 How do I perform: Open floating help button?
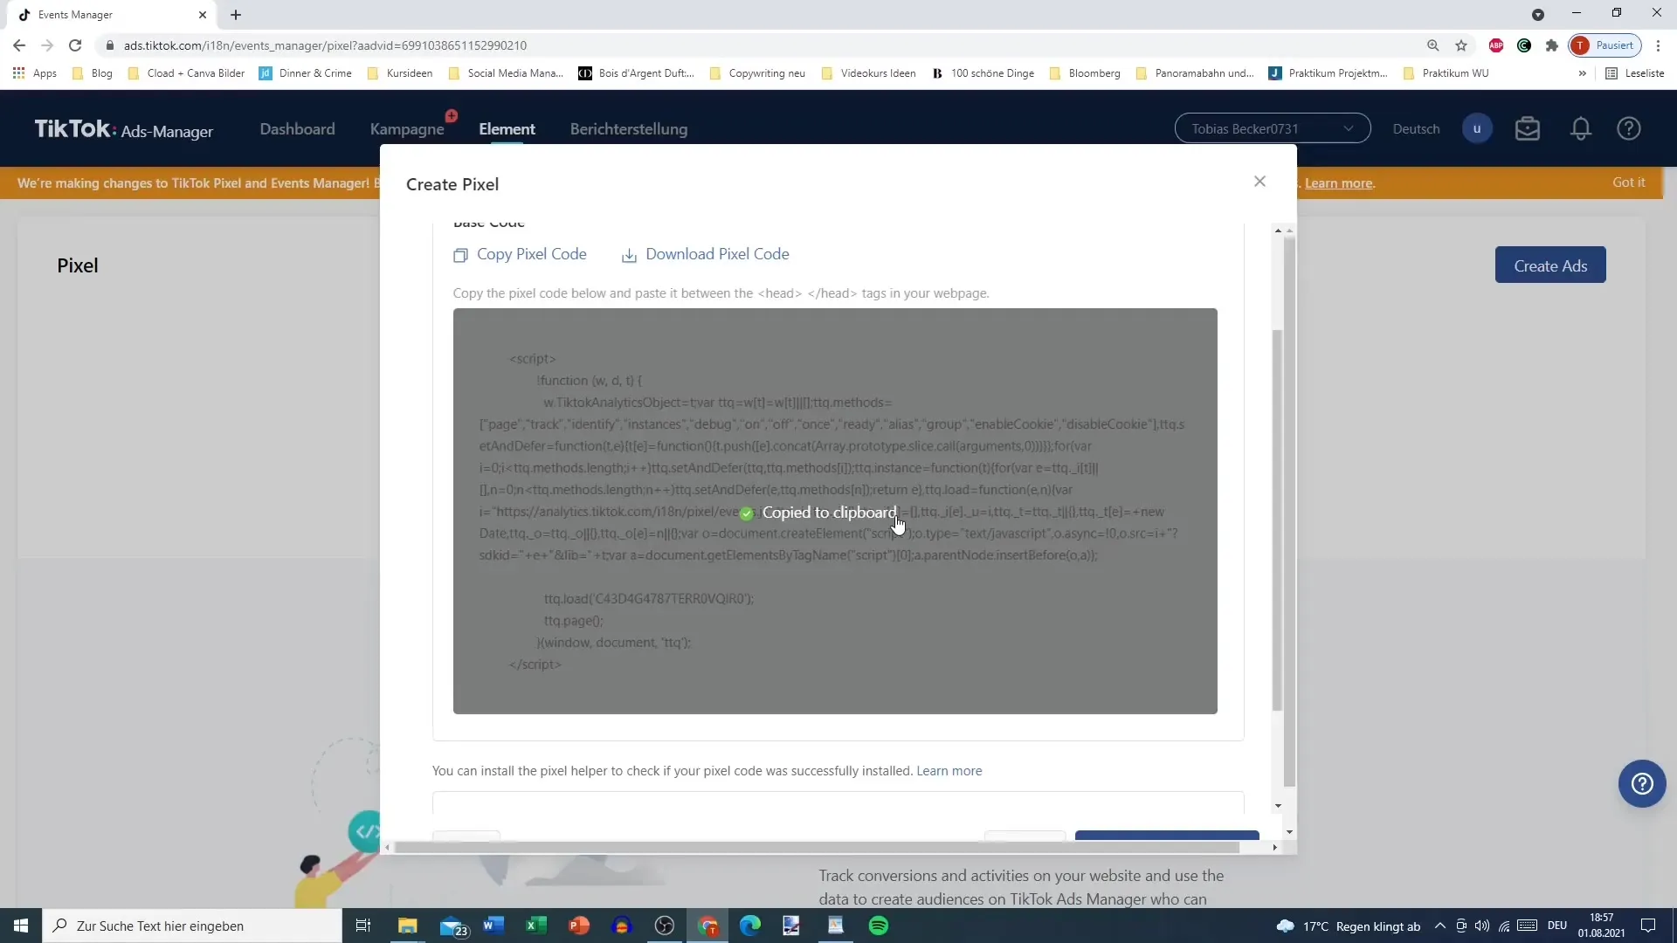point(1642,783)
